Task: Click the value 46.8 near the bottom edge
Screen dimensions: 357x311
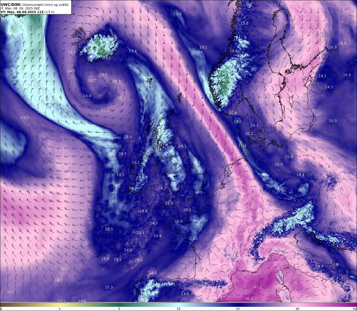Action: pos(249,298)
